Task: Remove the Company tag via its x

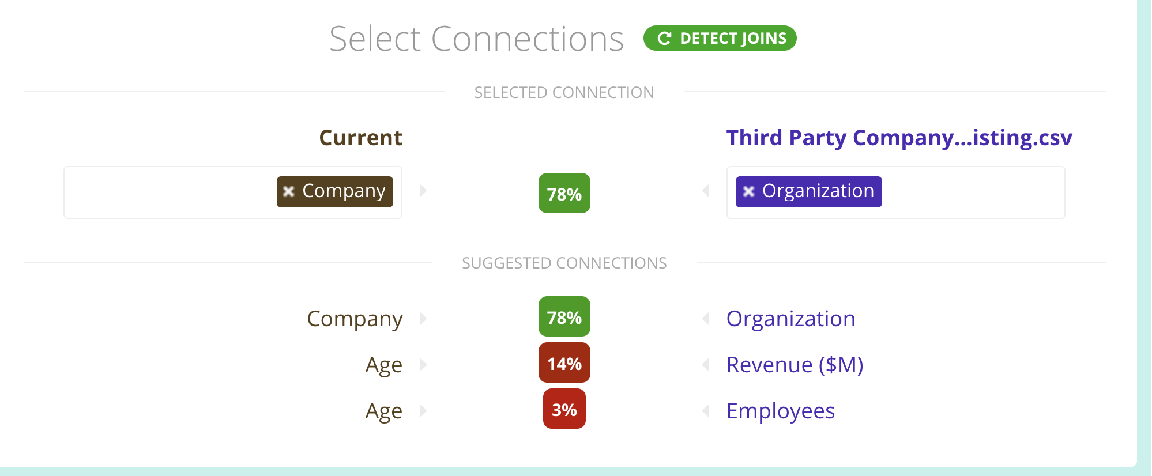Action: [x=289, y=191]
